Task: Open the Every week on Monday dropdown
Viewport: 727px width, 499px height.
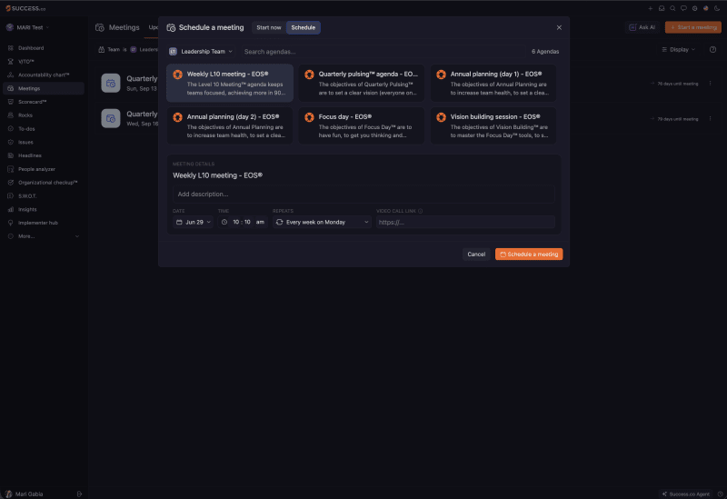Action: [323, 222]
